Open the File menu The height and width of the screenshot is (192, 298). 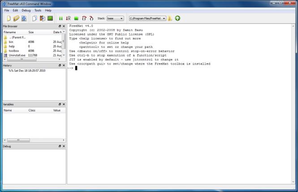pyautogui.click(x=7, y=10)
